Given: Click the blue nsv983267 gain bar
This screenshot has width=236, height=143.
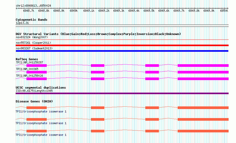Looking at the screenshot, I should [122, 51].
